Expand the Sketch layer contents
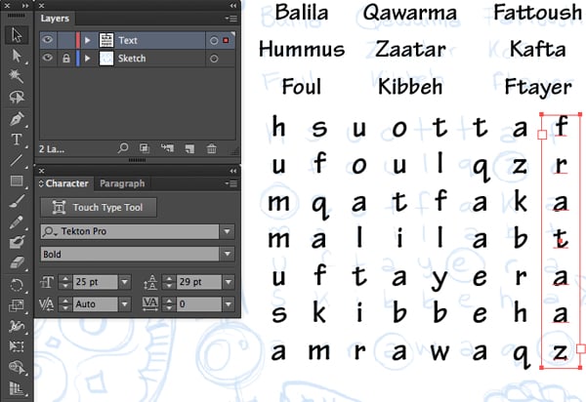Screen dimensions: 586x402 click(x=88, y=59)
